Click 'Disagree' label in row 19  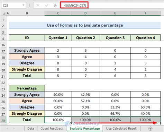click(27, 63)
